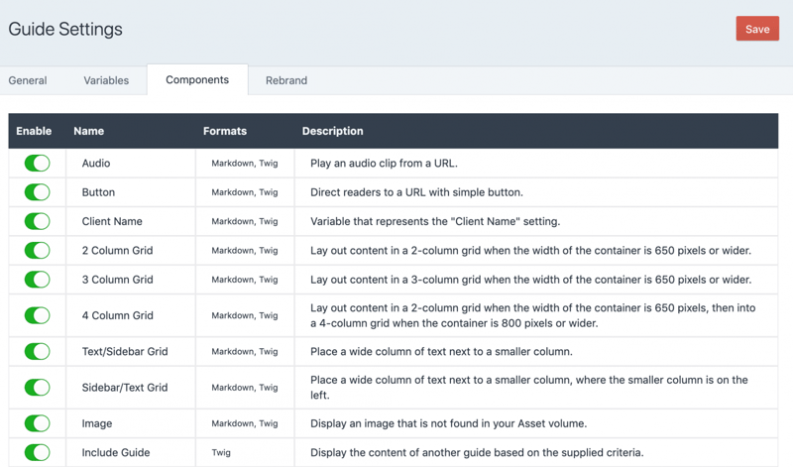793x467 pixels.
Task: Select the Include Guide name cell
Action: coord(116,452)
